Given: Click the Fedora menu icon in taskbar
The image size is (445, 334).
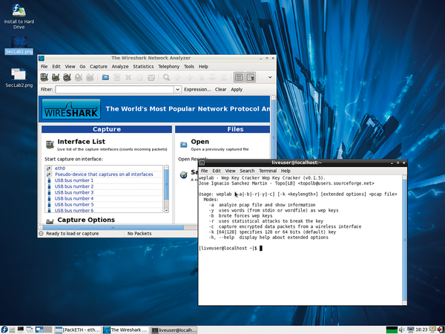Looking at the screenshot, I should [5, 329].
